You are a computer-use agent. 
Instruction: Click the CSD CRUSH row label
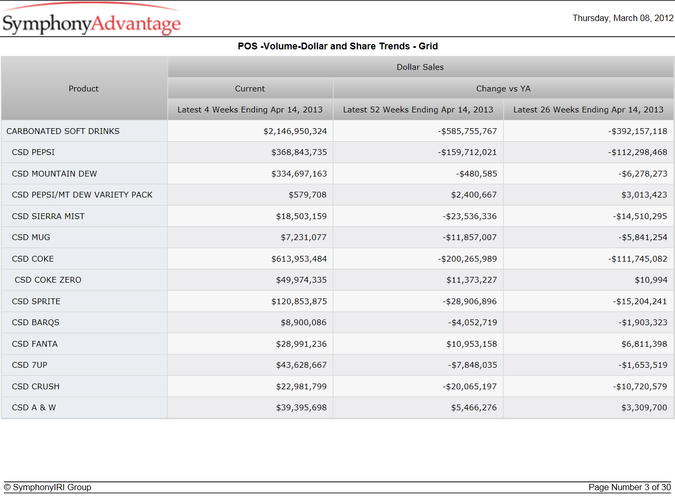36,387
